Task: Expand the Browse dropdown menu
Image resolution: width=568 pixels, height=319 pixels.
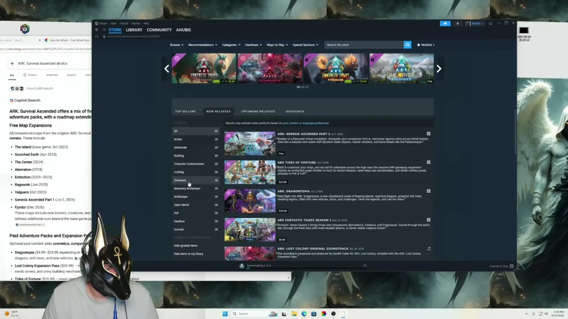Action: coord(176,45)
